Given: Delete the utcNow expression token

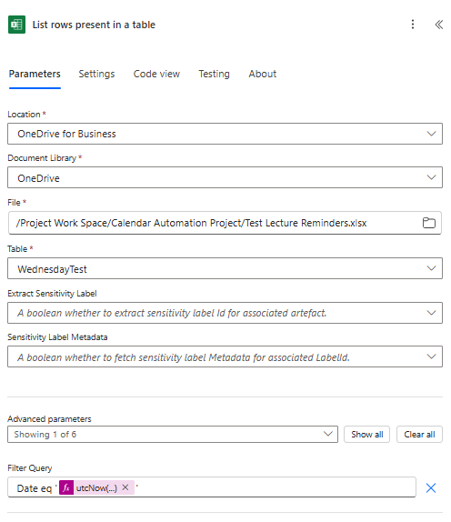Looking at the screenshot, I should (125, 487).
